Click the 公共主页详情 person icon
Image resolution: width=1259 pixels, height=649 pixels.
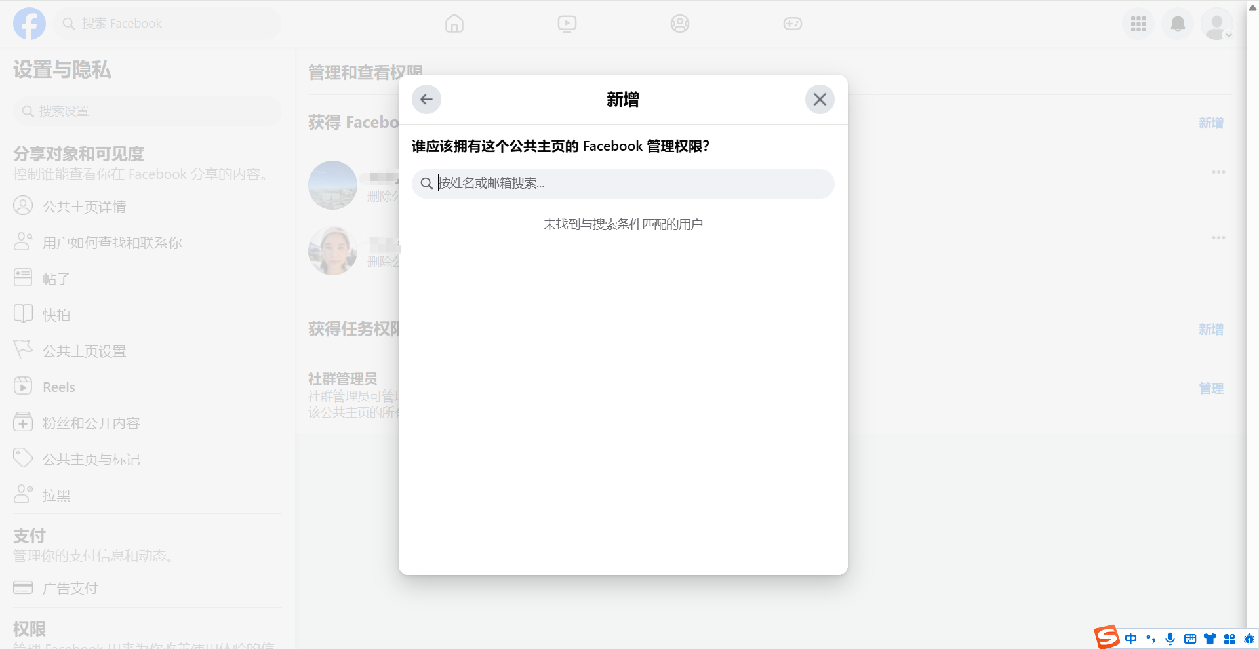pos(23,206)
